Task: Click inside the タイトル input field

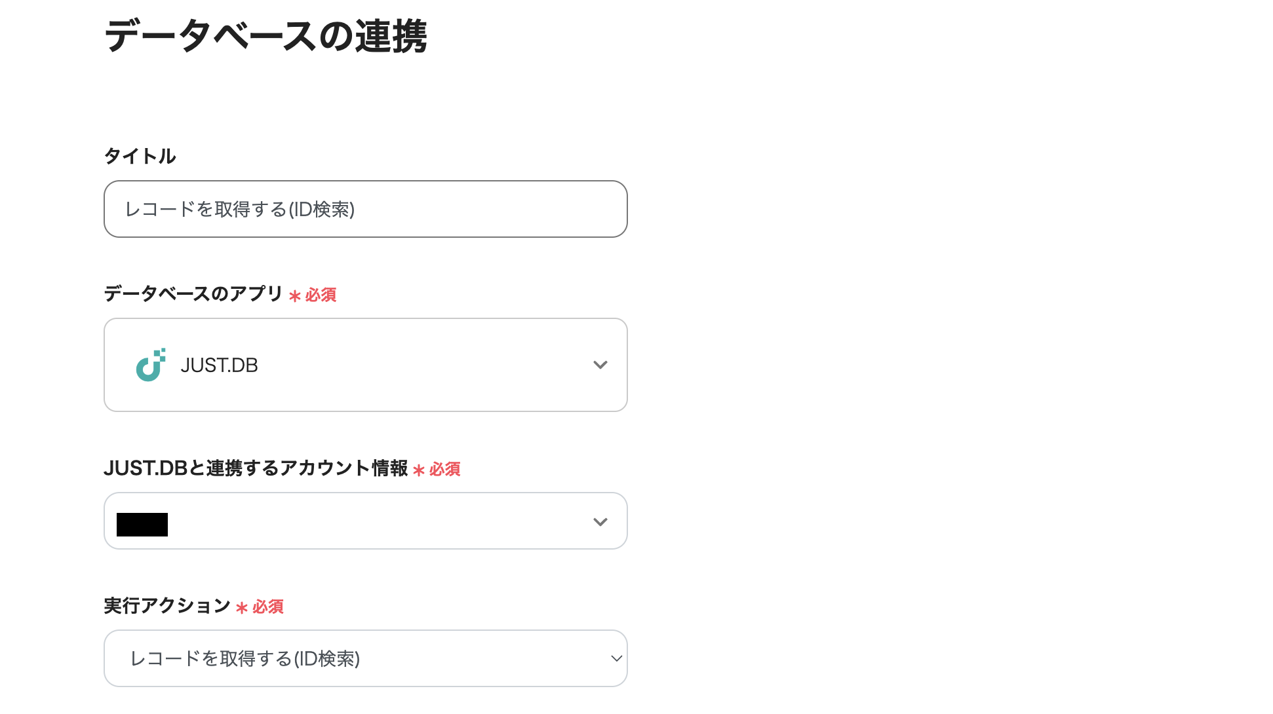Action: click(365, 208)
